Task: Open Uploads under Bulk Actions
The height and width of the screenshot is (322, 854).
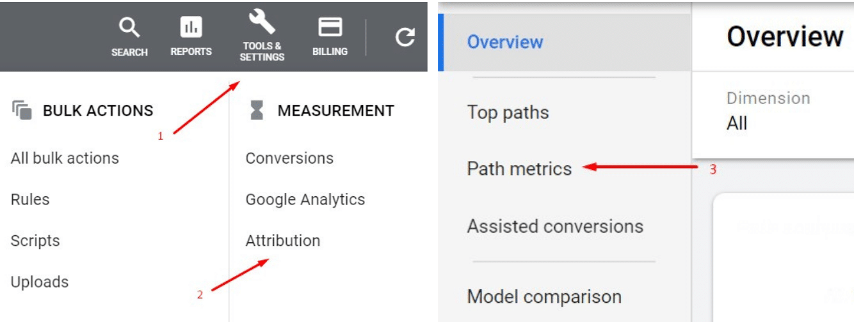Action: tap(40, 282)
